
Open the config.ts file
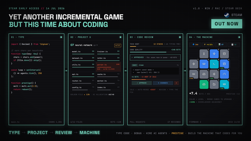pos(83,88)
